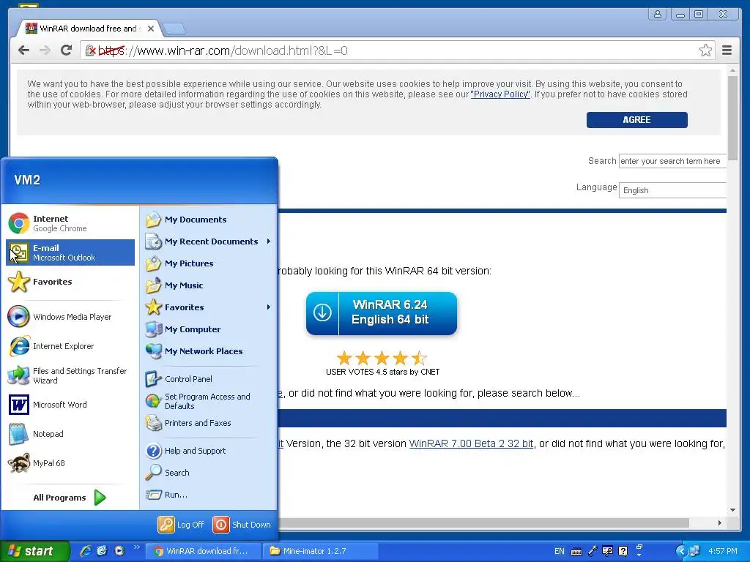Click Shut Down button

pos(242,524)
